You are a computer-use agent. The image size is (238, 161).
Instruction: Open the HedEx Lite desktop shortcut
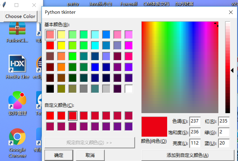pos(17,67)
